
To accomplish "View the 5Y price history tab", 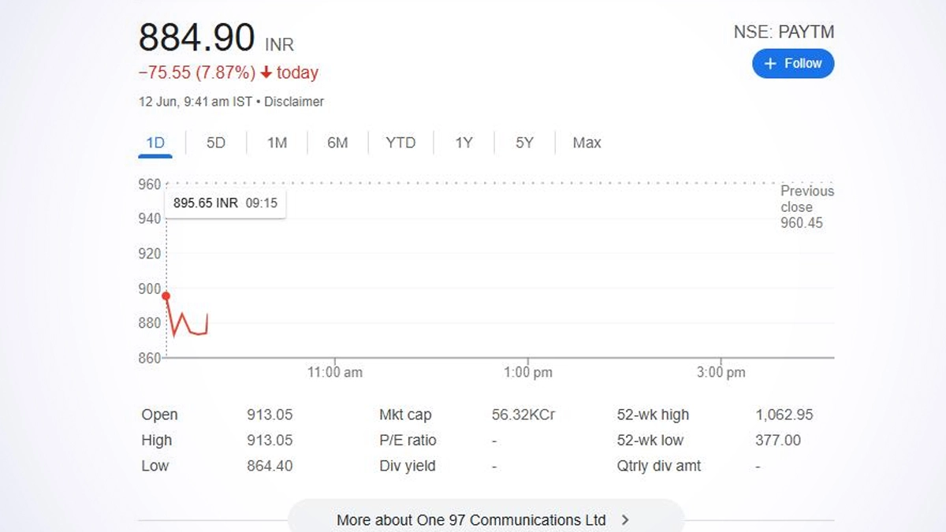I will point(524,143).
